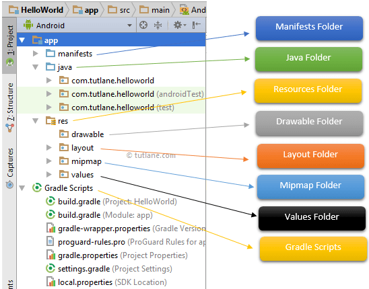Click the layout folder icon
Viewport: 369px width, 289px height.
click(x=64, y=147)
